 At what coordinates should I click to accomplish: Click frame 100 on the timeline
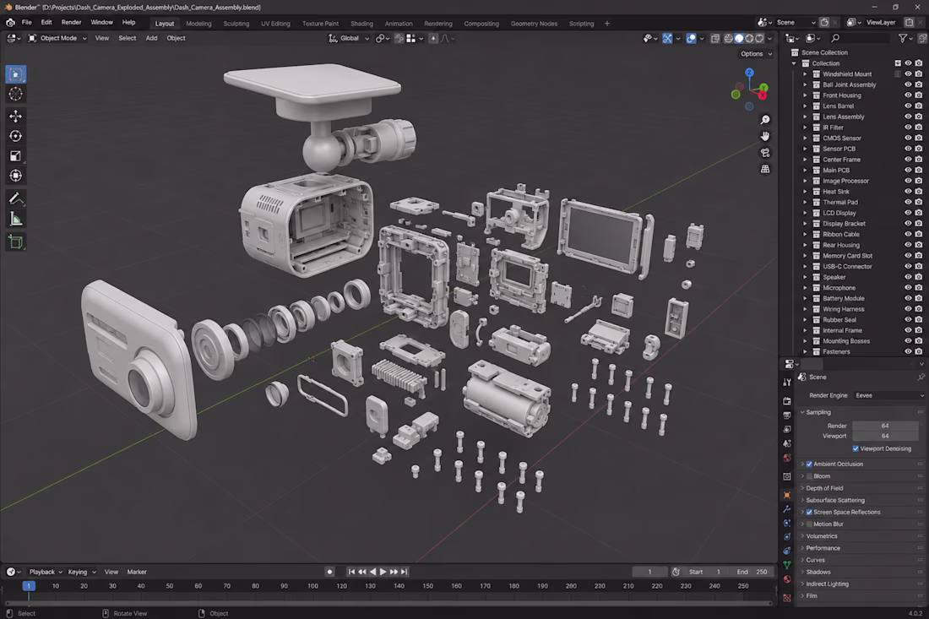click(x=312, y=586)
